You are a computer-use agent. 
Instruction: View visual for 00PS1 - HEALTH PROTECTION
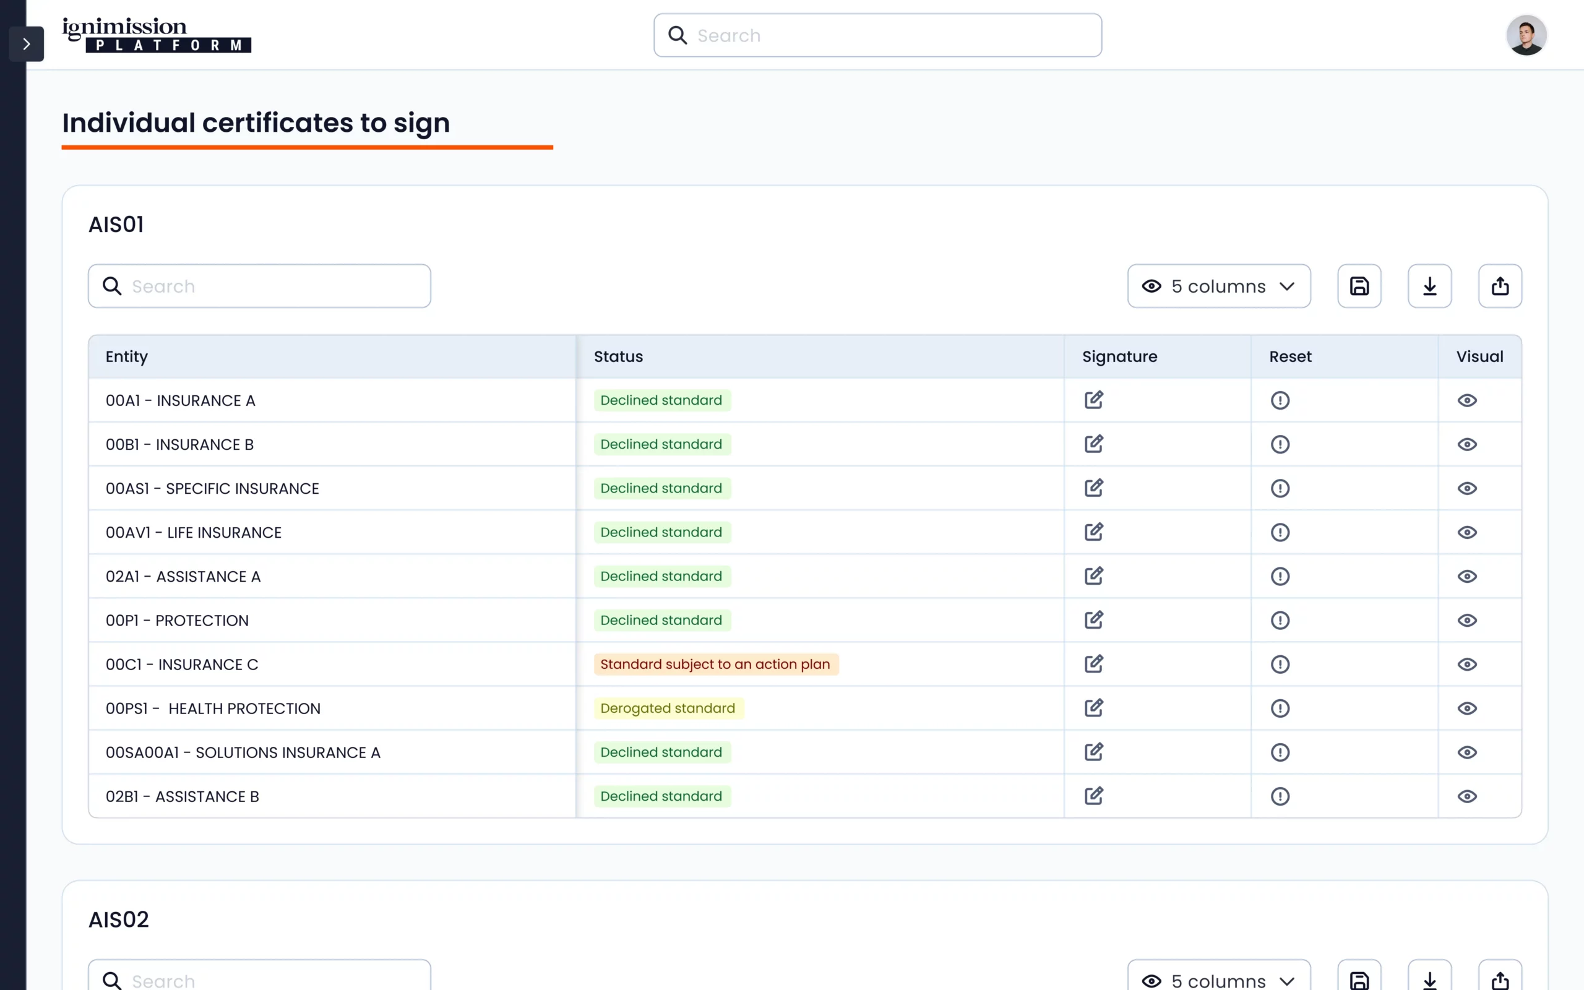[1467, 708]
